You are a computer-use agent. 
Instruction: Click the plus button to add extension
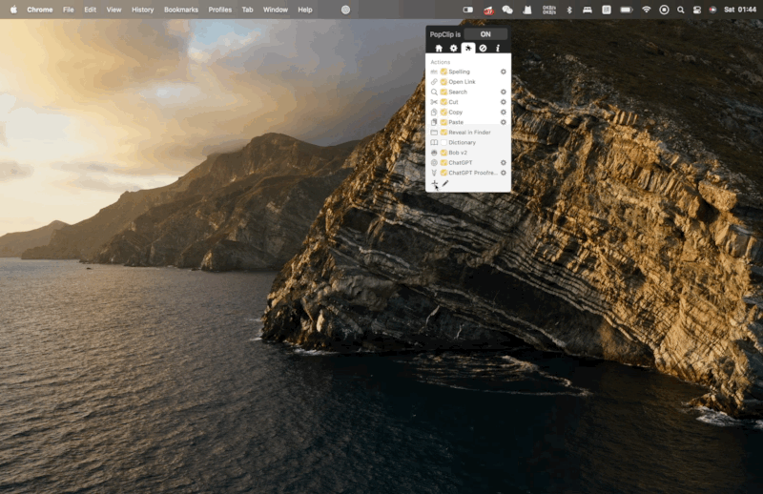[x=435, y=184]
